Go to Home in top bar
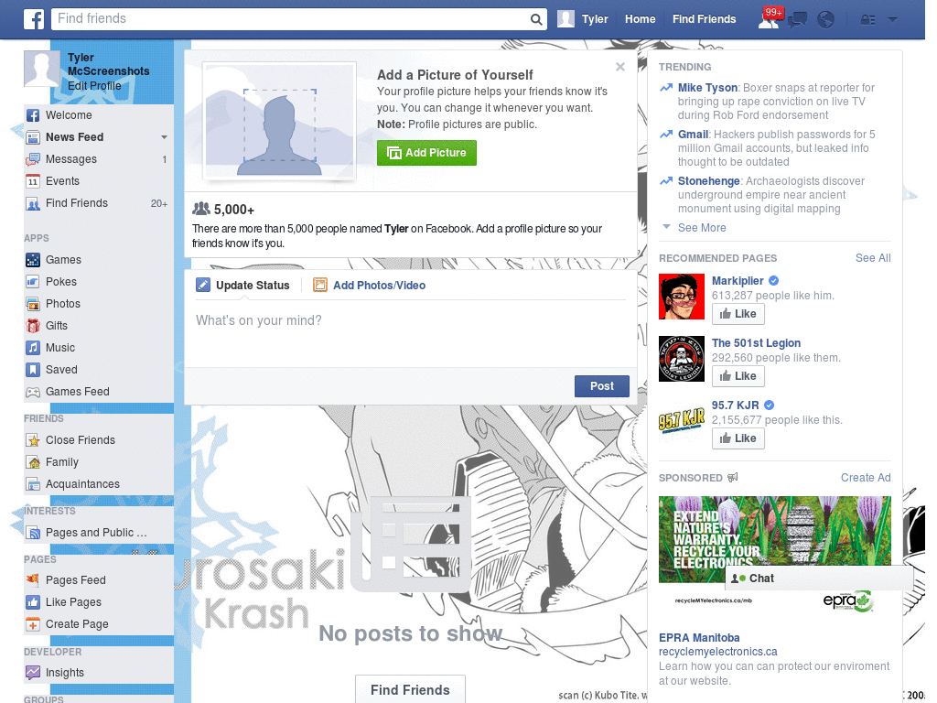 click(x=640, y=19)
